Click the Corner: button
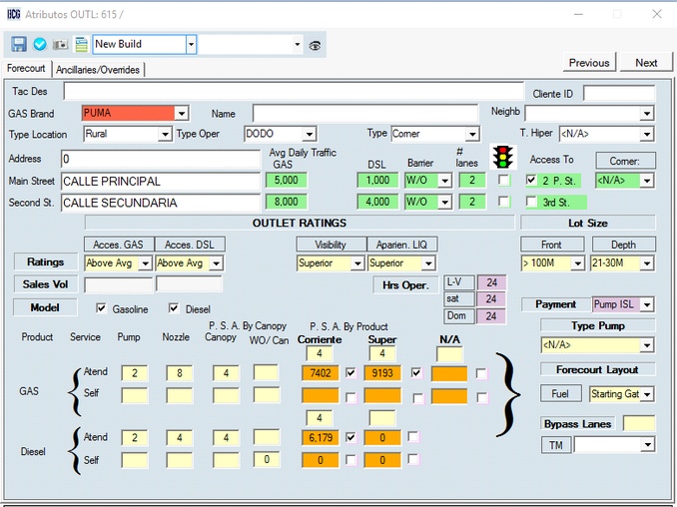The width and height of the screenshot is (677, 507). point(625,161)
